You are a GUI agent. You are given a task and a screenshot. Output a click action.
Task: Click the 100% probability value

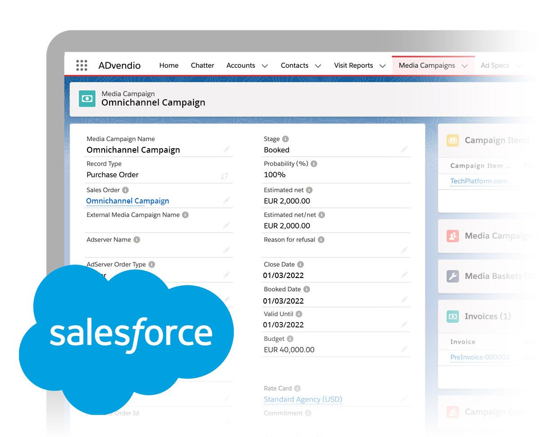coord(275,175)
